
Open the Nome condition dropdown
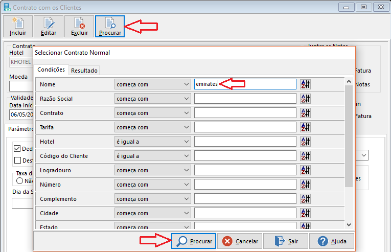tap(153, 84)
